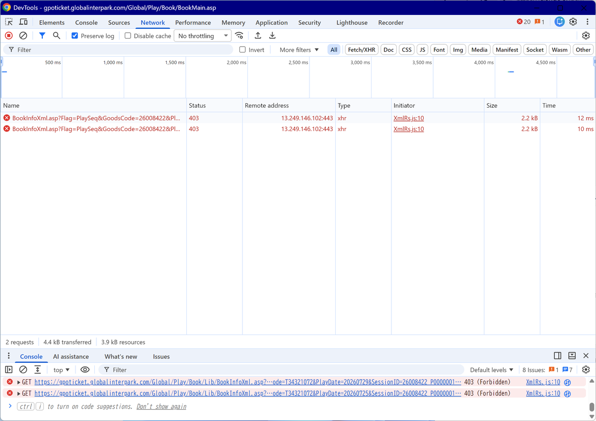Filter requests by Img type
The width and height of the screenshot is (596, 421).
point(458,50)
